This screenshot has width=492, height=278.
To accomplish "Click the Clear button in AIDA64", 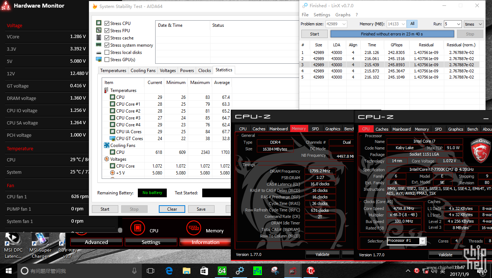I will pos(172,209).
